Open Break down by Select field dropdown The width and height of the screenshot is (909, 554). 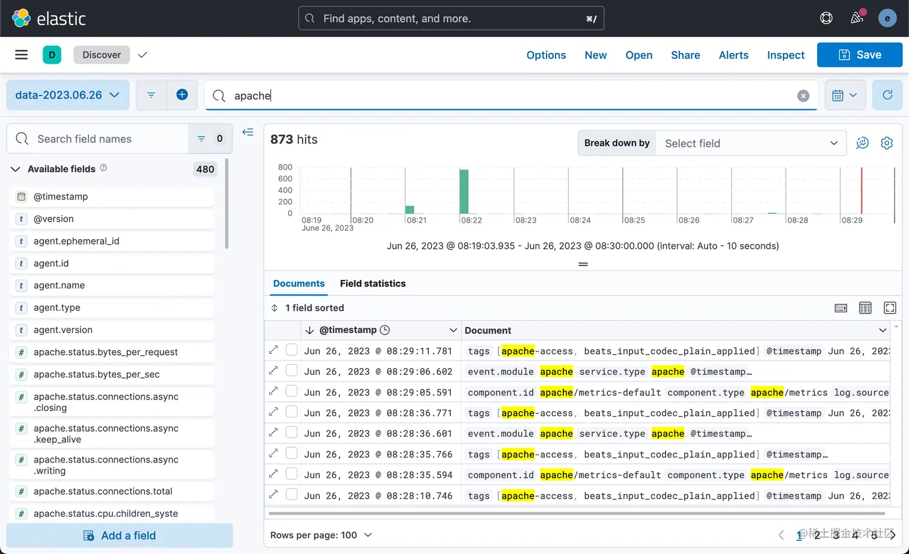pyautogui.click(x=751, y=143)
